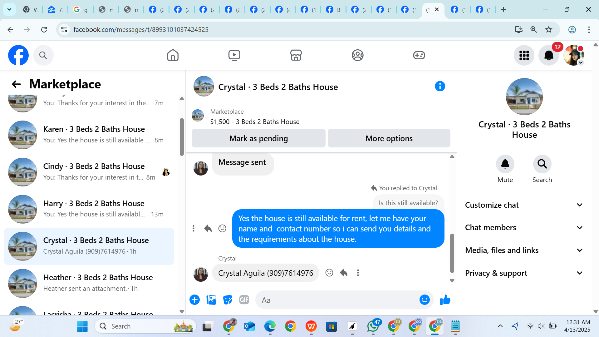Open the Groups icon

click(357, 55)
